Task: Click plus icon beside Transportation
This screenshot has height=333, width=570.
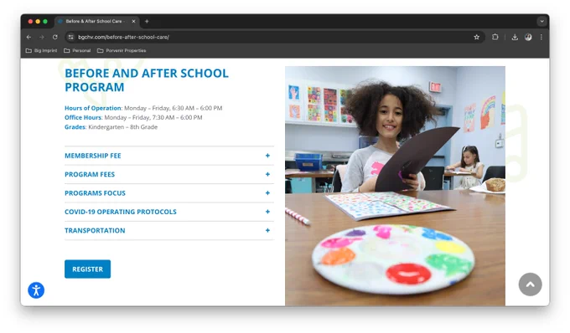Action: 267,231
